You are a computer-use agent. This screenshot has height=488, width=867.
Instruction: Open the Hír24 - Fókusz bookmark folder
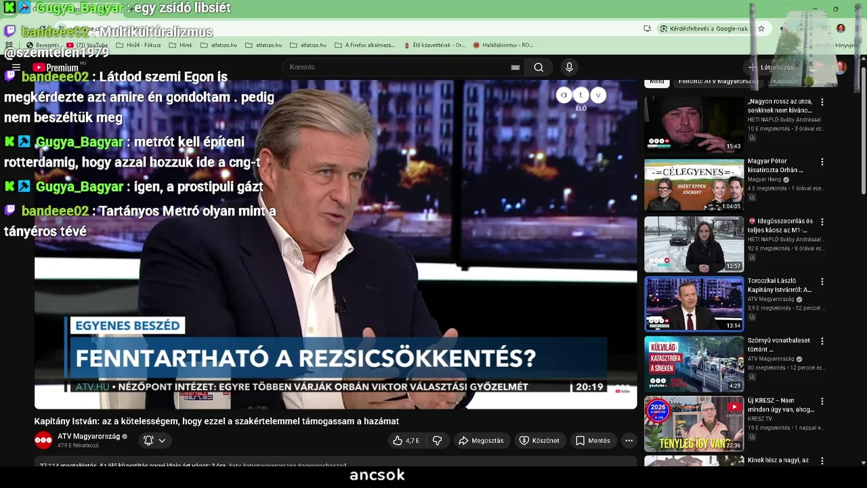[x=138, y=45]
